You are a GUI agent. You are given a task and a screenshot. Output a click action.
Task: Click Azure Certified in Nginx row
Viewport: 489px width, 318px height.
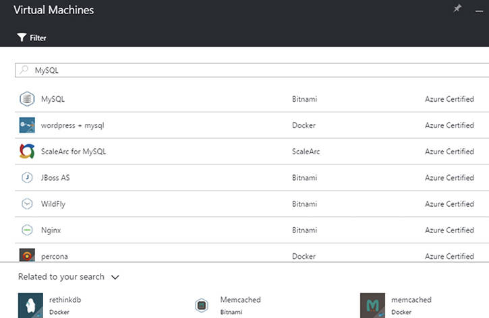(x=449, y=230)
